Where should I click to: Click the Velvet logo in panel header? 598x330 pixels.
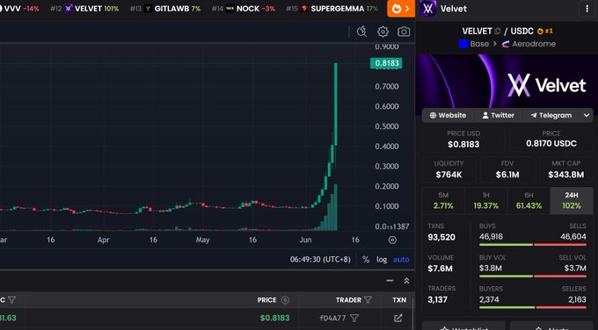coord(428,9)
